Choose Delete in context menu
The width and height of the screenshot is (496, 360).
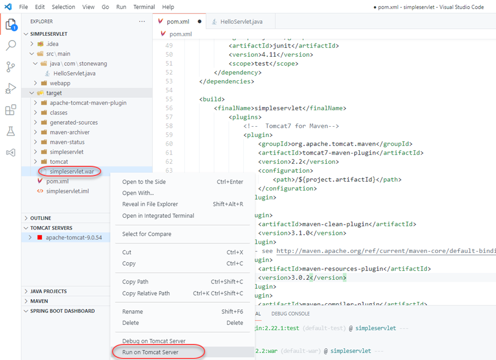click(x=183, y=323)
